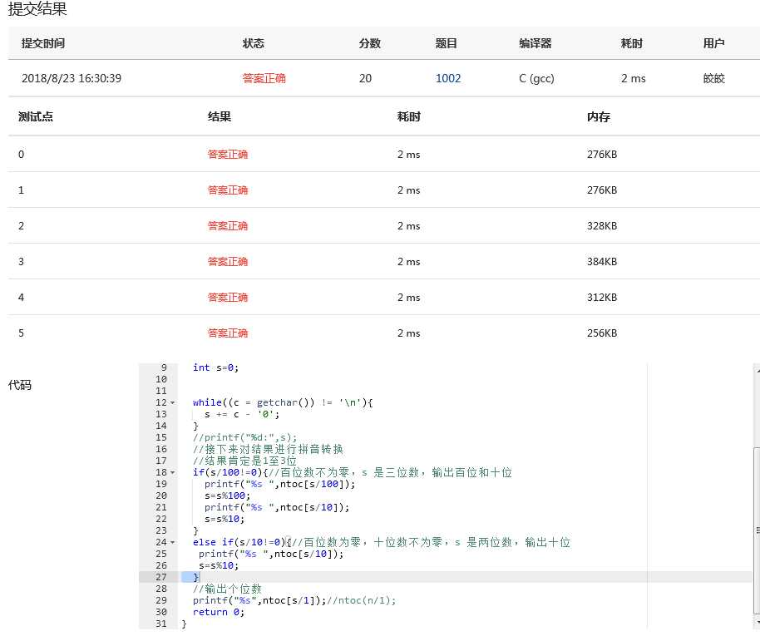Viewport: 760px width, 636px height.
Task: Click the commented printf on line 15
Action: pyautogui.click(x=244, y=437)
